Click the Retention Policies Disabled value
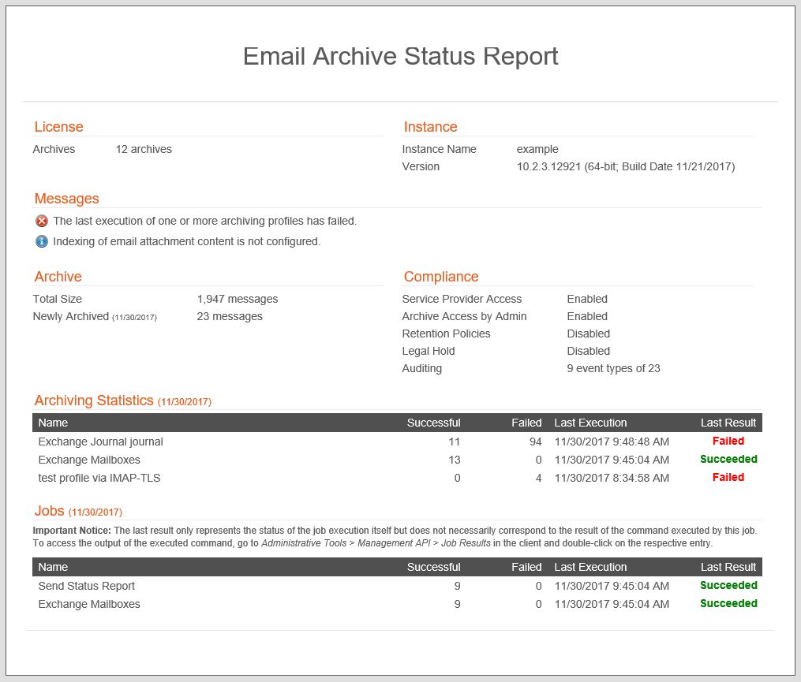The width and height of the screenshot is (801, 682). (x=588, y=334)
